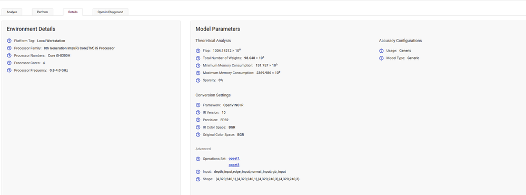Click the help icon beside Flop
The width and height of the screenshot is (526, 195).
pyautogui.click(x=198, y=51)
